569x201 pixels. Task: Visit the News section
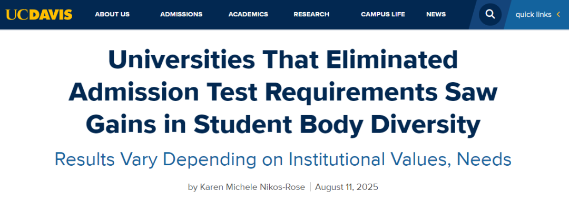coord(436,15)
